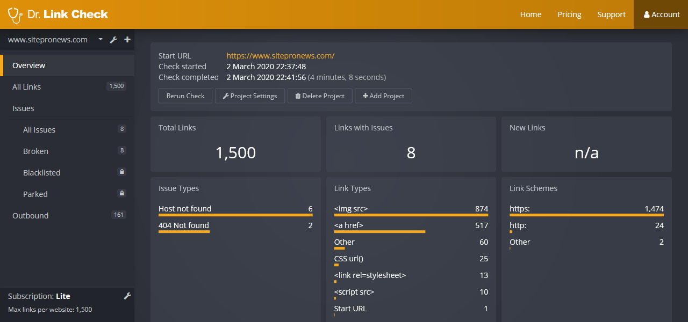Click the New Links n/a value
This screenshot has width=688, height=322.
(586, 153)
